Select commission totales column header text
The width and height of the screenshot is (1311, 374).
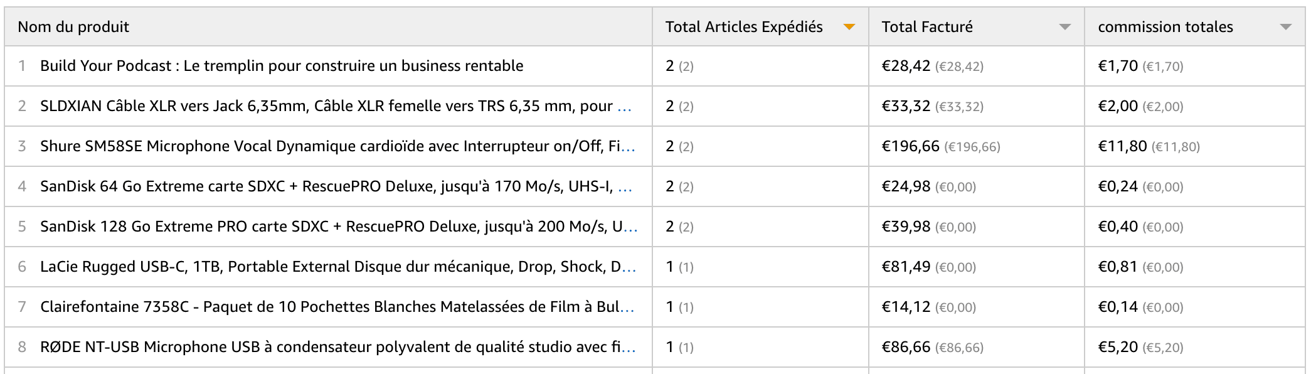point(1165,27)
